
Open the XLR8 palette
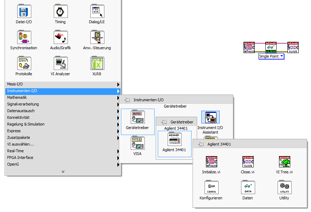tap(97, 63)
